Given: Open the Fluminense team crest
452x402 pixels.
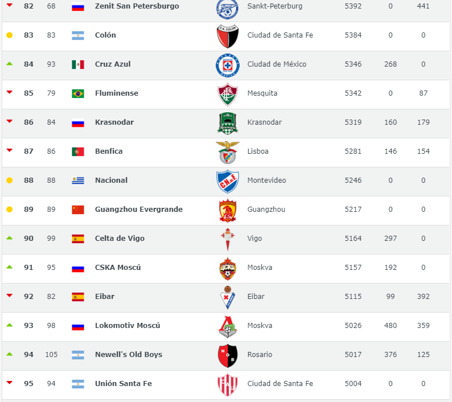Looking at the screenshot, I should tap(228, 95).
